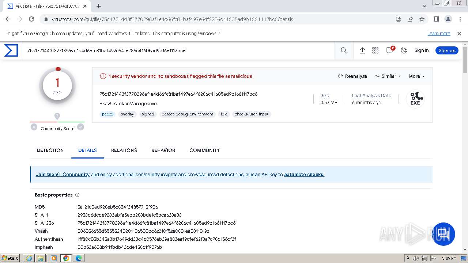Click the browser back arrow
Screen dimensions: 468x263
point(8,19)
